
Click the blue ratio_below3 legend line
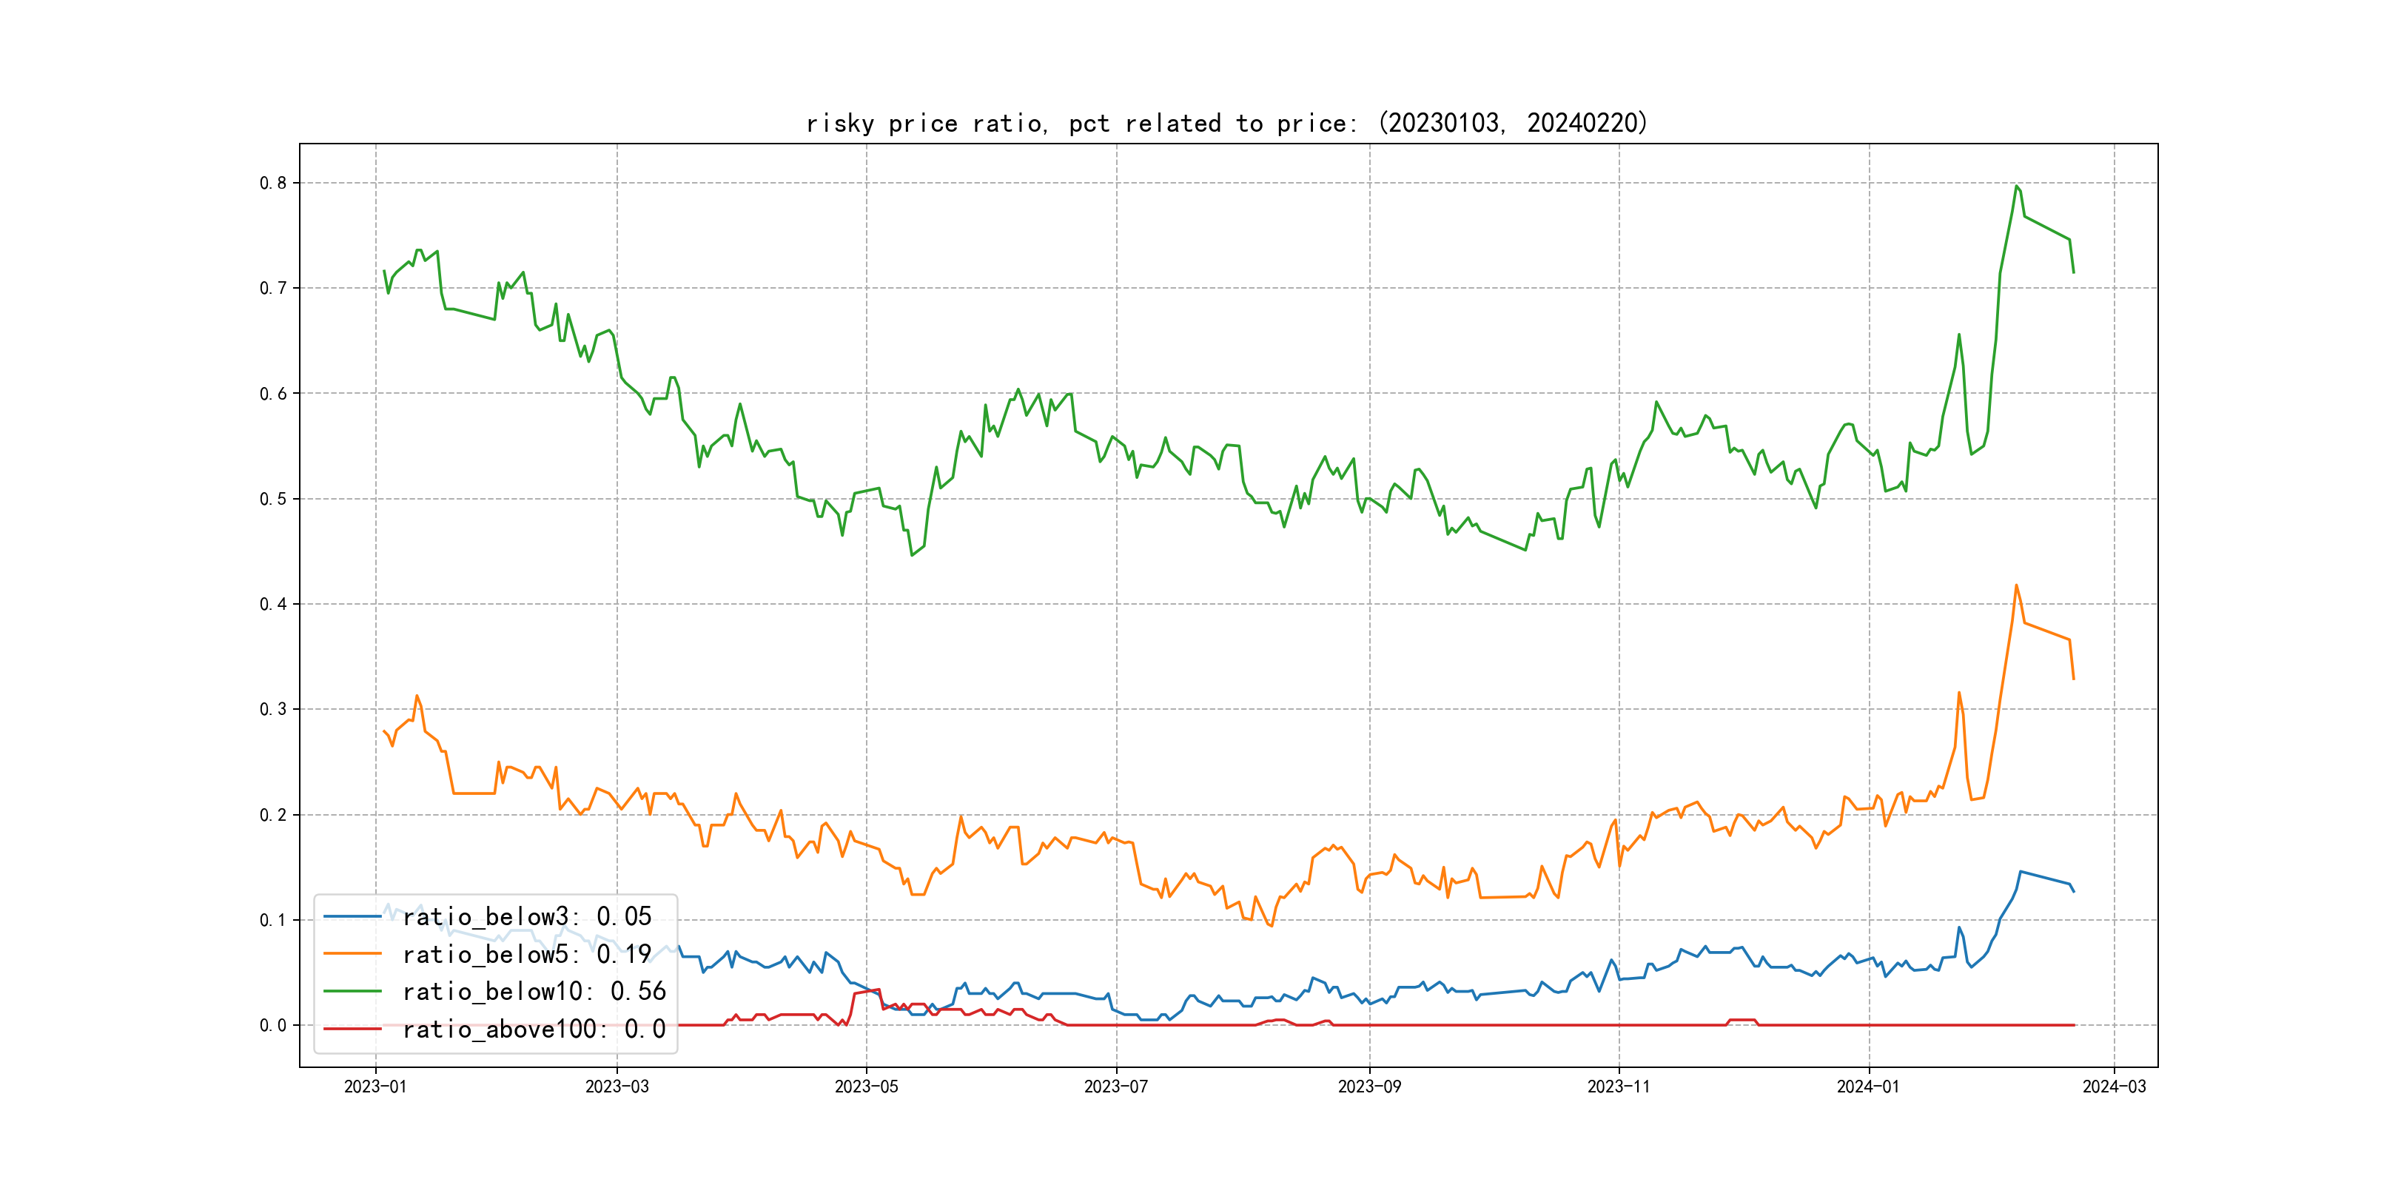click(x=352, y=917)
